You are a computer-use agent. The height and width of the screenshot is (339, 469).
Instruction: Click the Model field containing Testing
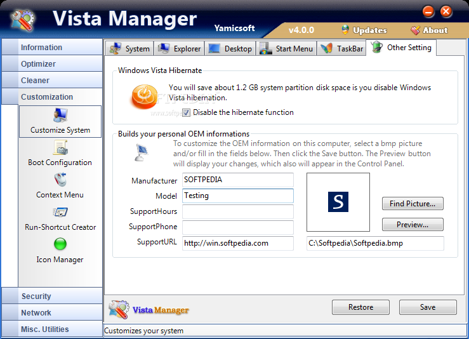tap(238, 196)
